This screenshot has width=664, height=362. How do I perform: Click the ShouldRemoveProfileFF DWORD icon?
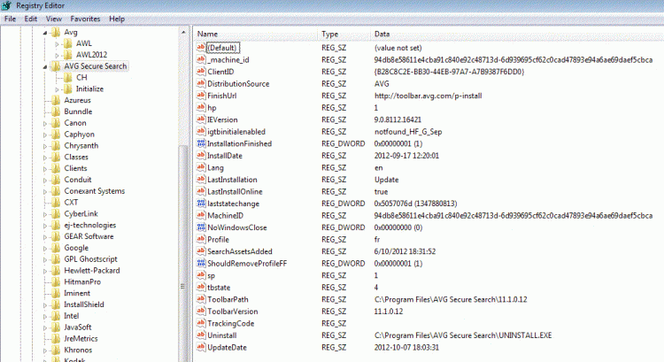(x=201, y=264)
